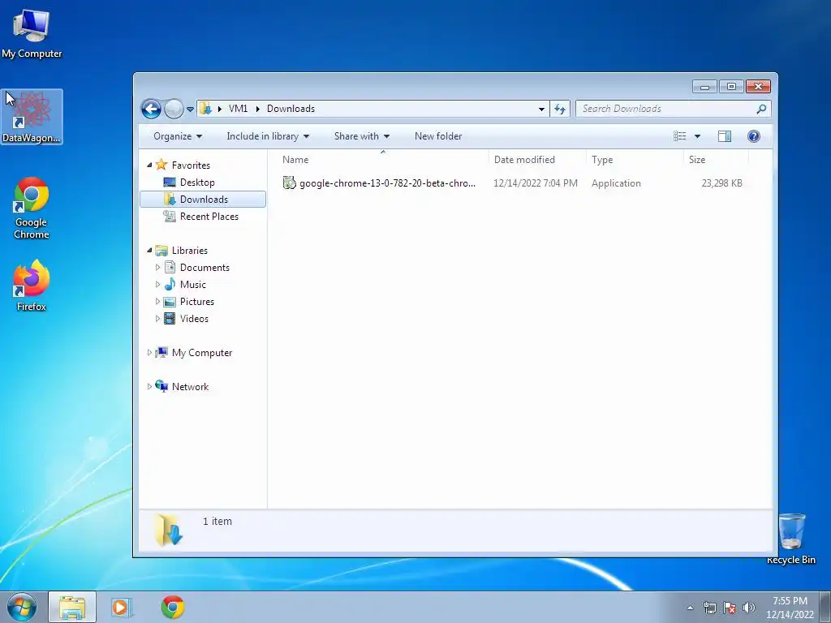Toggle the preview pane button

click(725, 136)
